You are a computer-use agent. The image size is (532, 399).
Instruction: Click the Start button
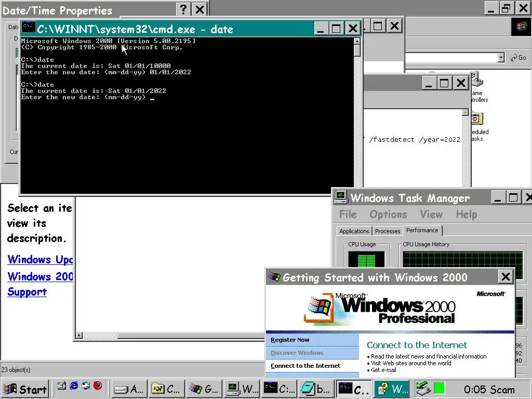coord(25,389)
